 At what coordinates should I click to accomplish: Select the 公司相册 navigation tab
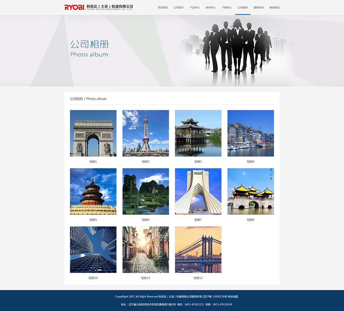243,8
